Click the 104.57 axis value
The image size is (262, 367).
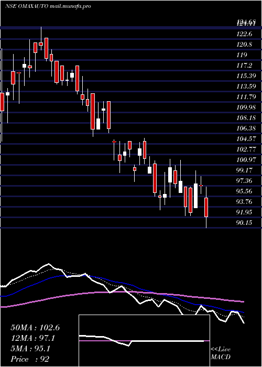pos(246,139)
